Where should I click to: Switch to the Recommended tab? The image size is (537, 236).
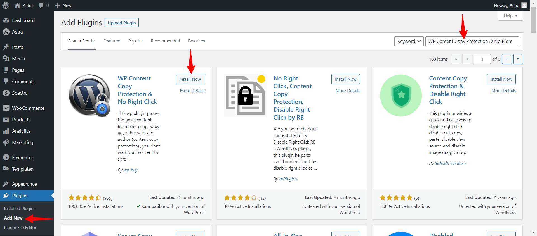pos(165,41)
